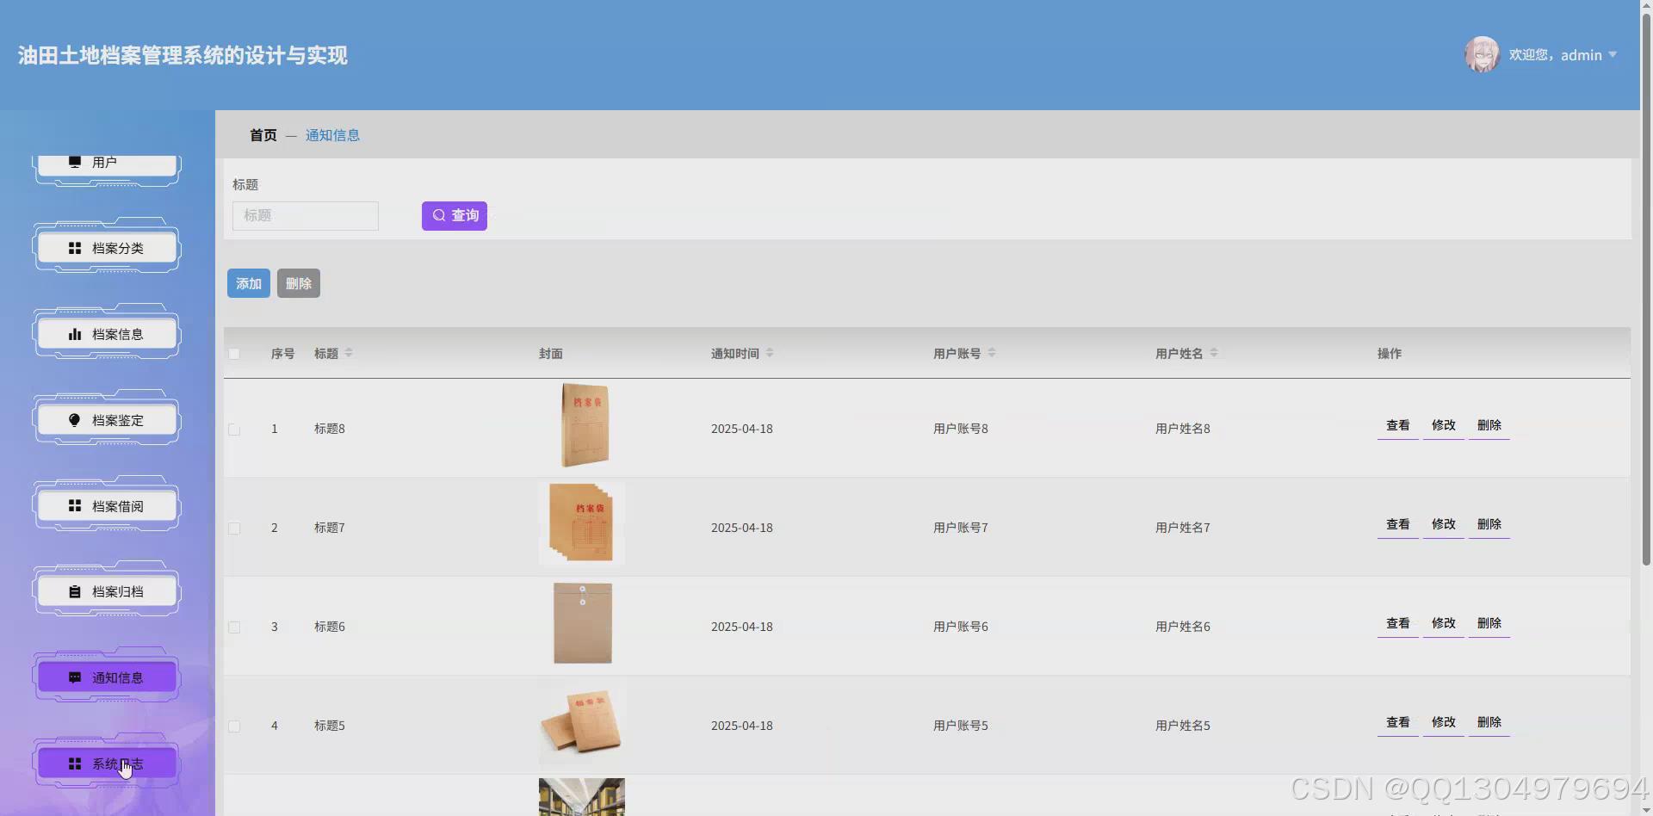Click the bulb icon beside 档案鉴定
Screen dimensions: 1653x816
coord(75,420)
